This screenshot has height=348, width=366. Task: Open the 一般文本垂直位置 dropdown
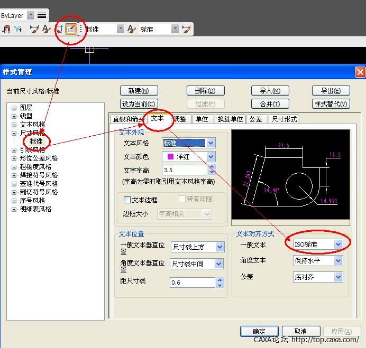click(x=218, y=247)
